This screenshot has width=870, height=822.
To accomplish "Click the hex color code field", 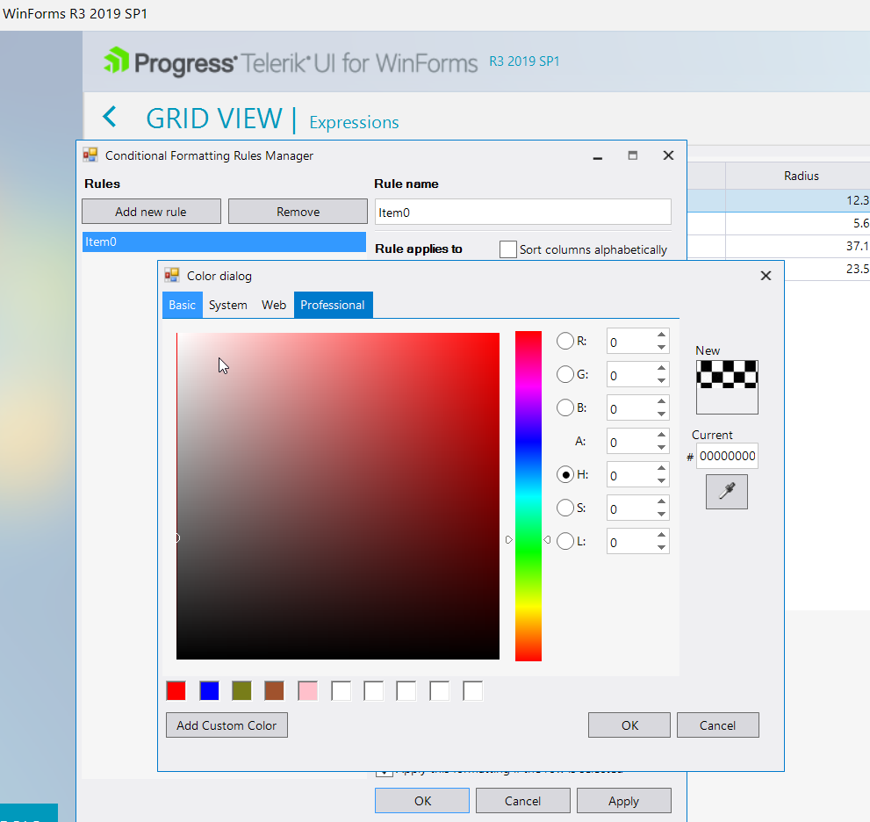I will (x=727, y=457).
